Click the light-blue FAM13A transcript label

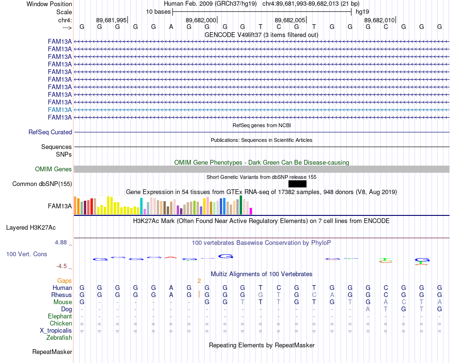coord(60,110)
